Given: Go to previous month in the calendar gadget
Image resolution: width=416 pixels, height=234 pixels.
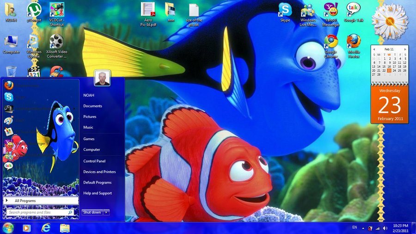Looking at the screenshot, I should (374, 49).
